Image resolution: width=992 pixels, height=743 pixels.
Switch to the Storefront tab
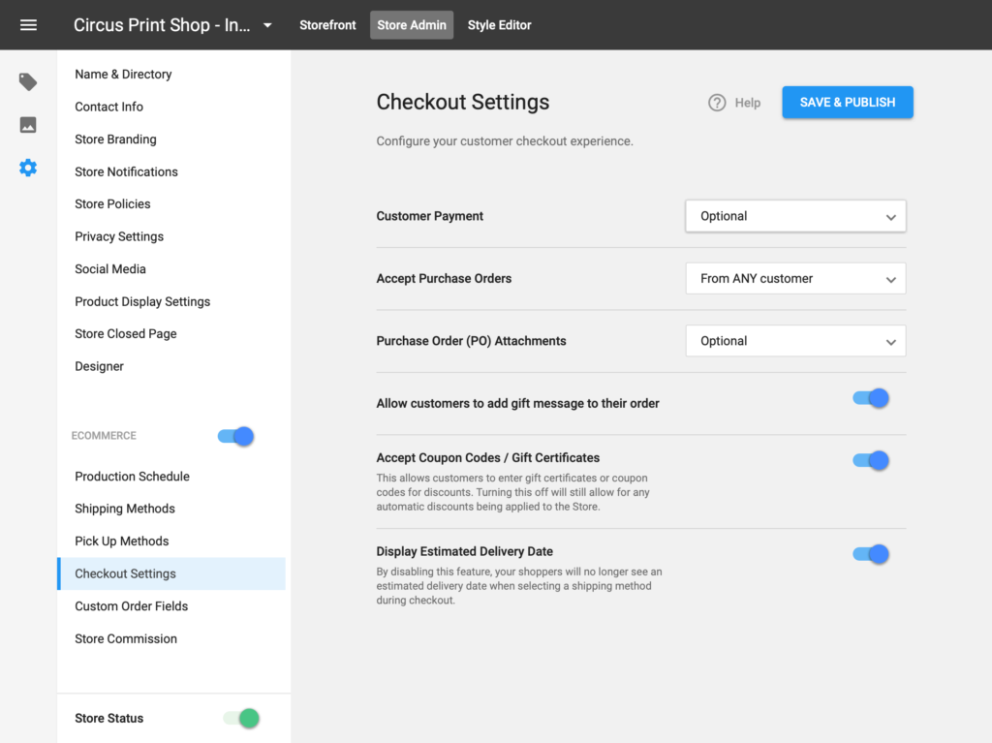coord(327,25)
